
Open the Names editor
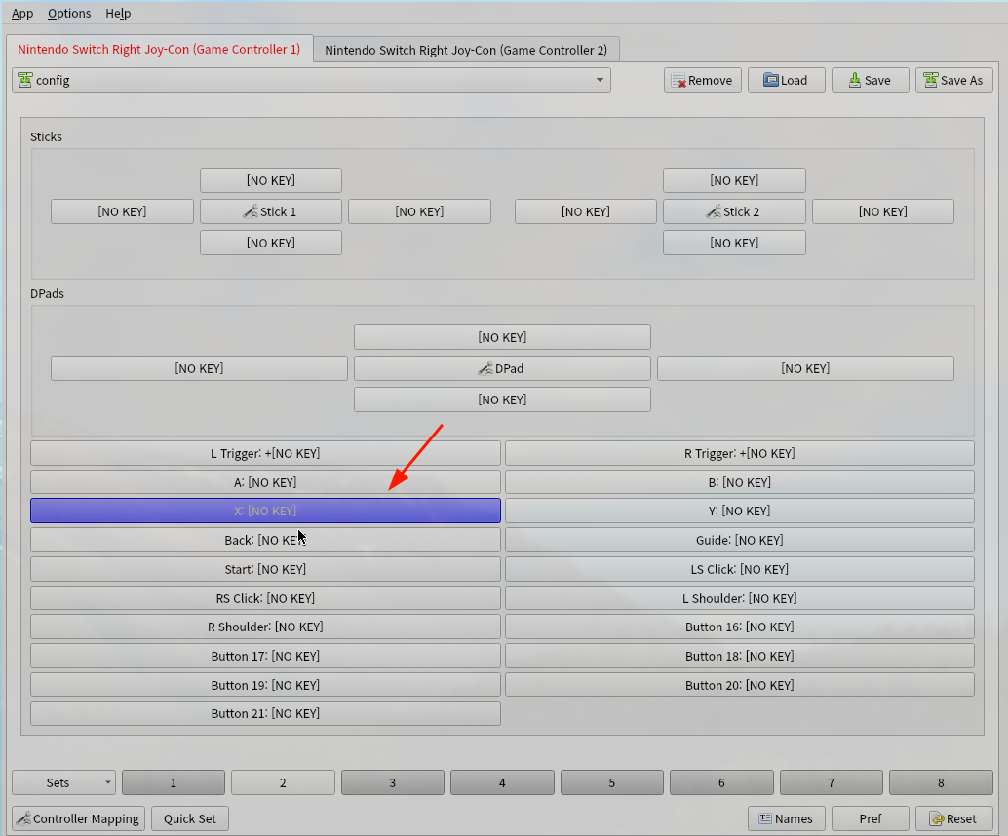pyautogui.click(x=786, y=818)
